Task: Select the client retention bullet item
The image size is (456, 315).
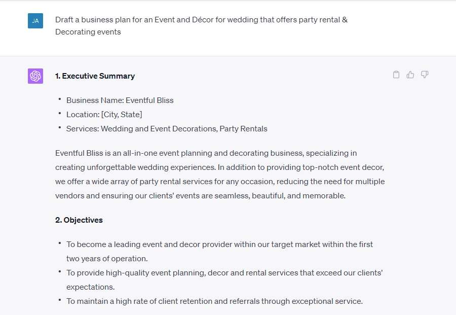Action: 214,301
